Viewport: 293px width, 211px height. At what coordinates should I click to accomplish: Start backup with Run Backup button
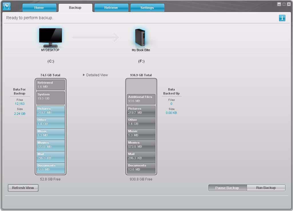pyautogui.click(x=266, y=188)
